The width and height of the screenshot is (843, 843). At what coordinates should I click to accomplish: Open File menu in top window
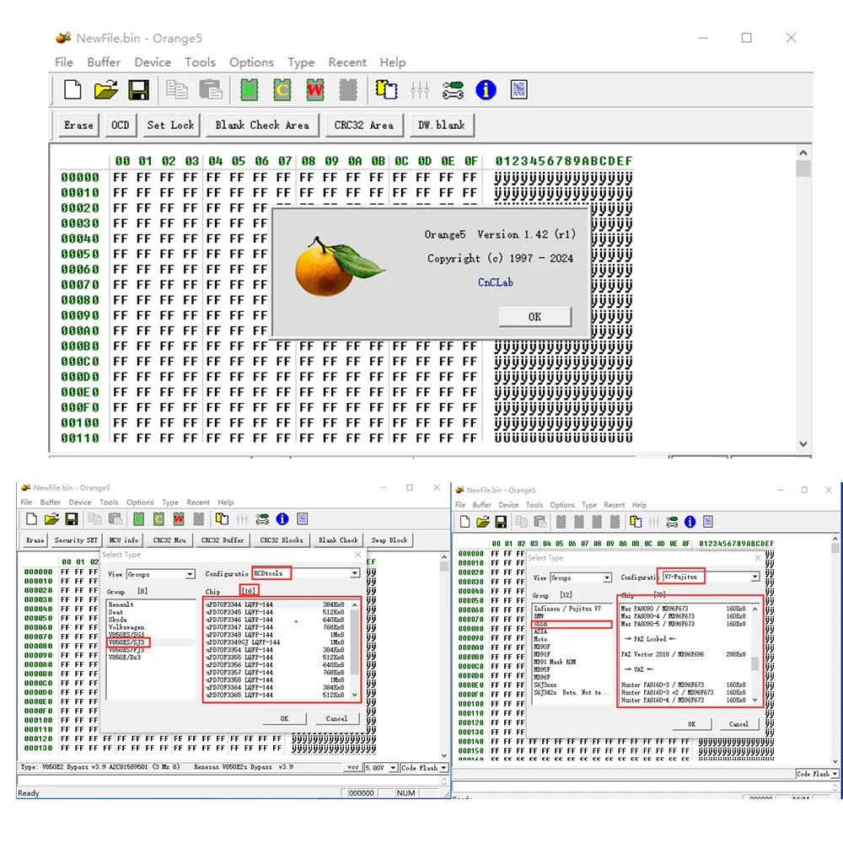(x=64, y=62)
